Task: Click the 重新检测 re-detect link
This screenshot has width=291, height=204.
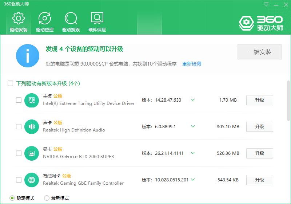Action: pyautogui.click(x=192, y=64)
